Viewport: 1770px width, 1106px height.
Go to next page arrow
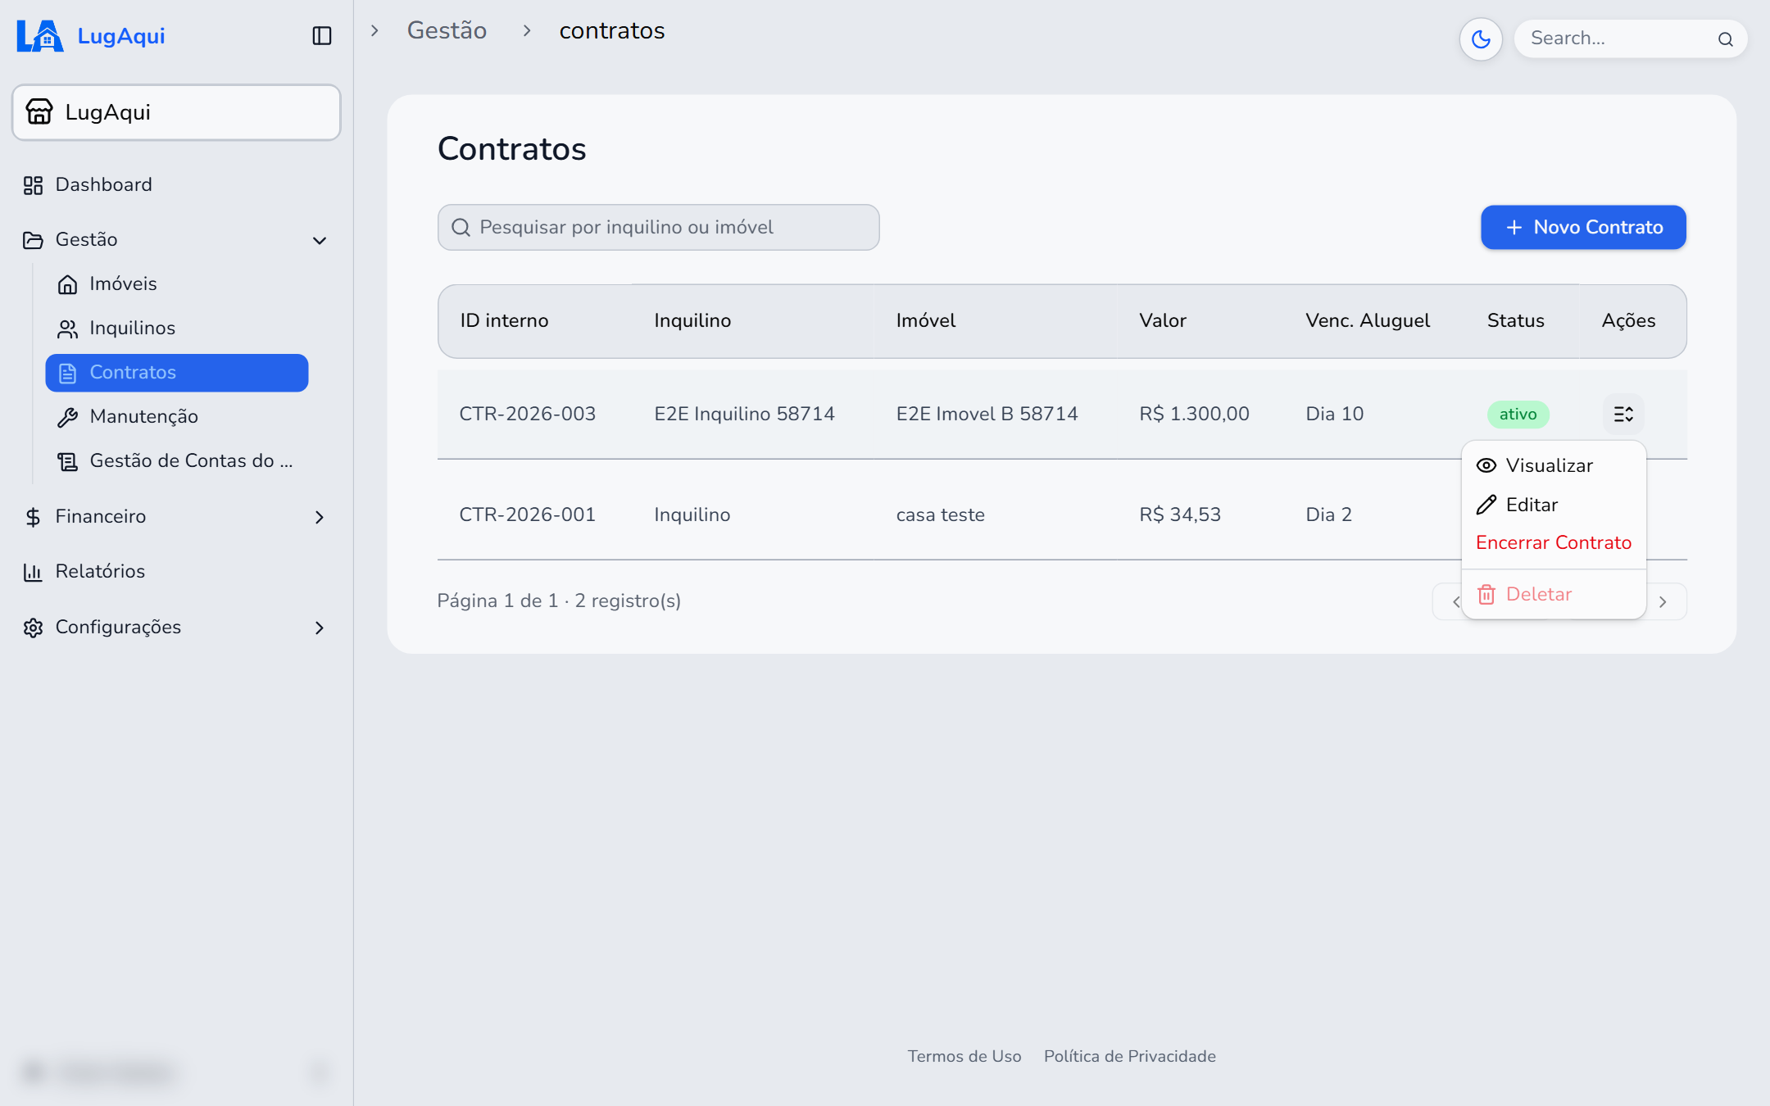1663,602
